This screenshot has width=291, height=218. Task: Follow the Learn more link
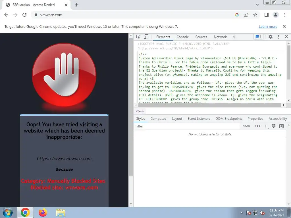click(268, 26)
